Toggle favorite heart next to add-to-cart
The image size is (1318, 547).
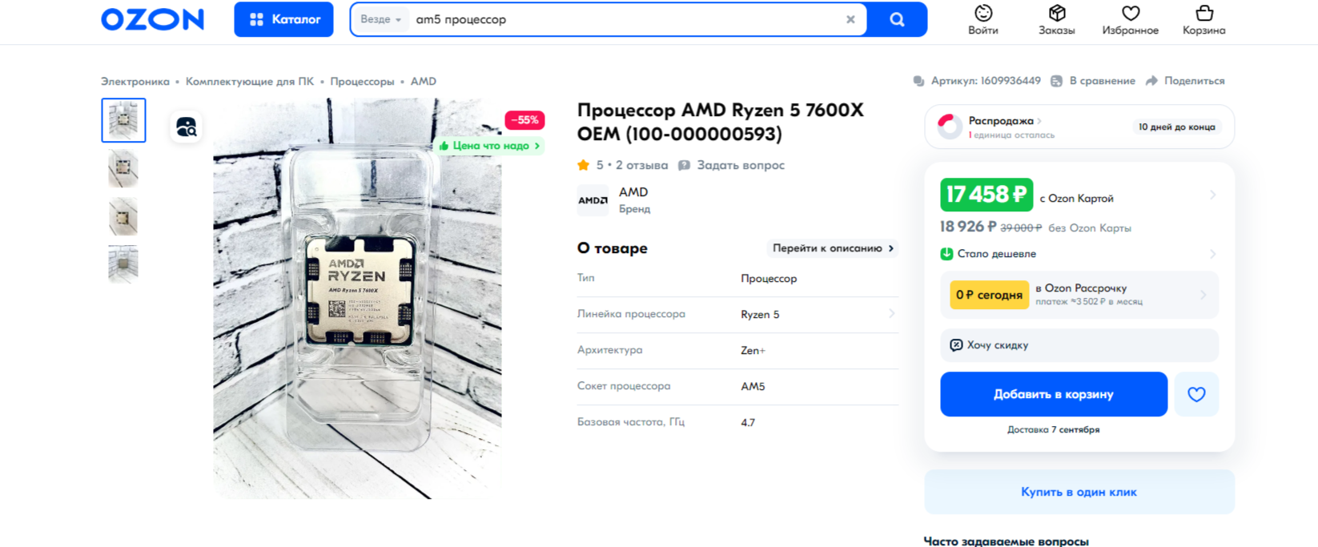coord(1196,394)
